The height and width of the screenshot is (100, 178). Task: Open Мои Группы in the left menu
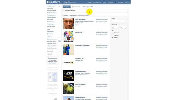pyautogui.click(x=50, y=20)
